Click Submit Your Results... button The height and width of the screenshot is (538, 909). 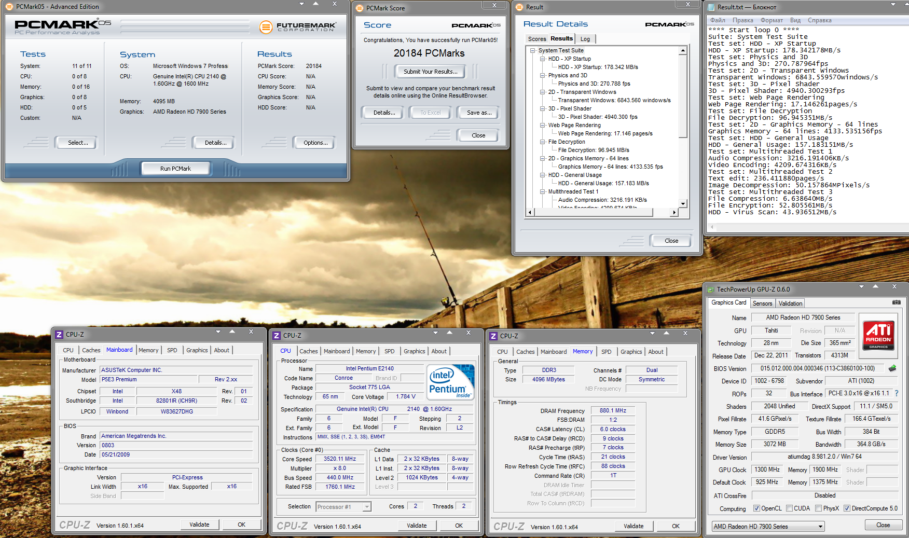pos(430,72)
